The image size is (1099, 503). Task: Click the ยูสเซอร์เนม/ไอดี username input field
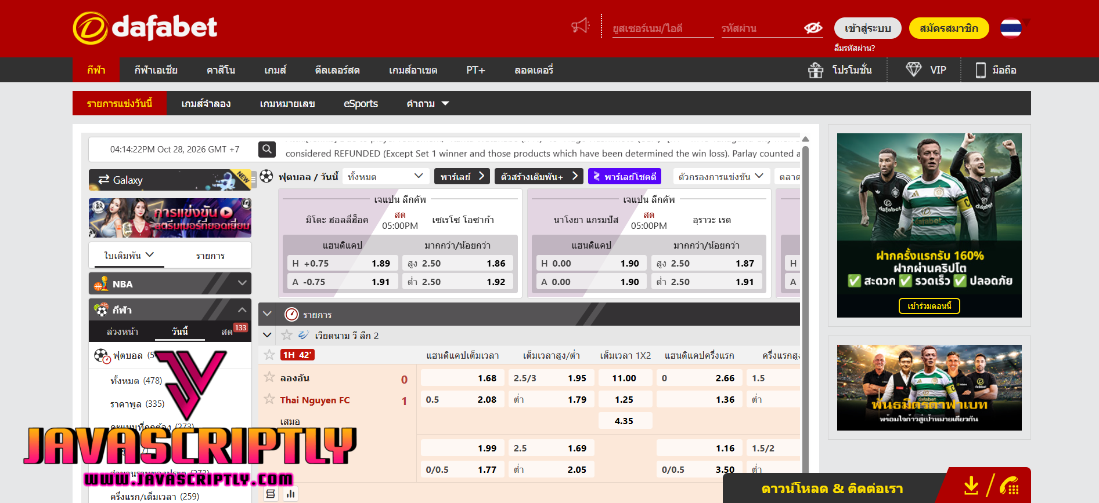click(664, 28)
